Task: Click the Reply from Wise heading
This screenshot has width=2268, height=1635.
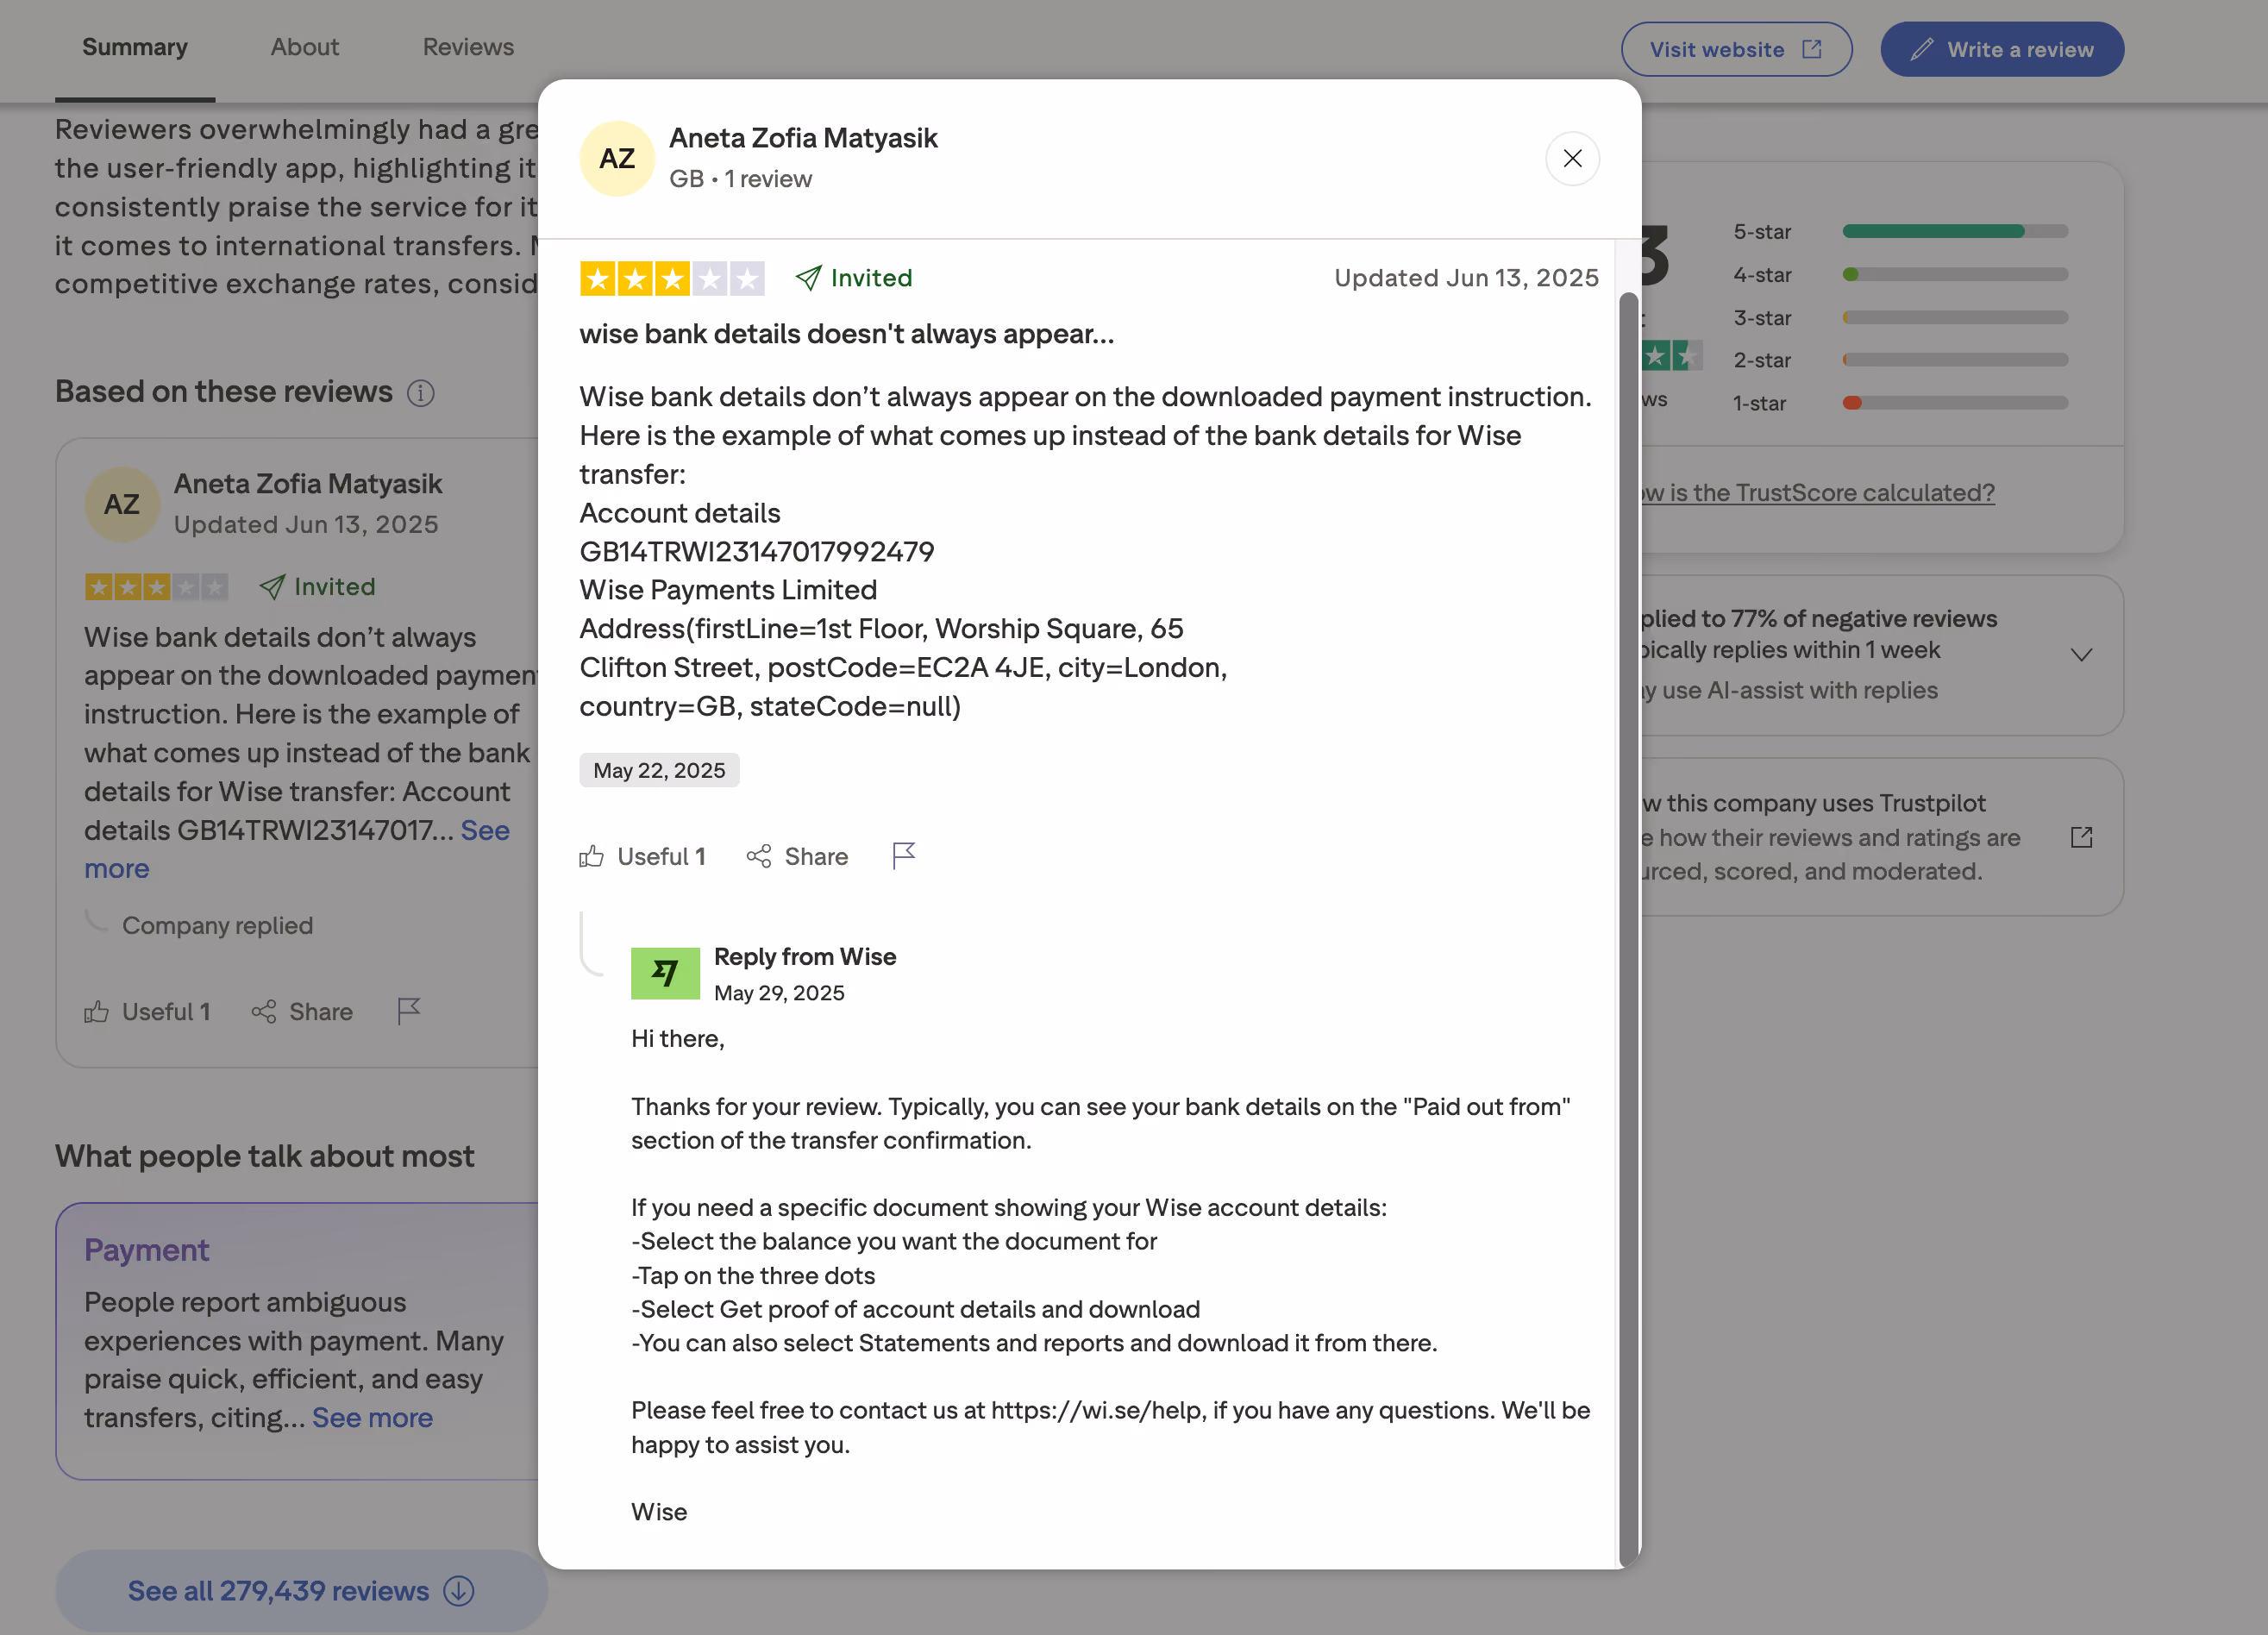Action: click(805, 957)
